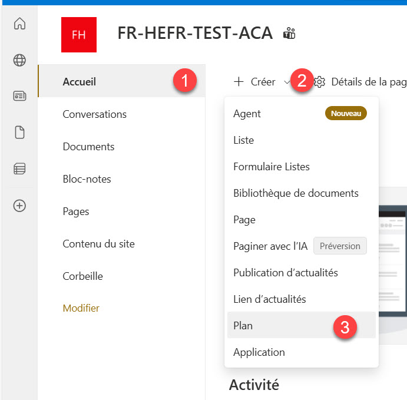Click the gear icon for Détails de la page
Image resolution: width=407 pixels, height=400 pixels.
[x=320, y=82]
